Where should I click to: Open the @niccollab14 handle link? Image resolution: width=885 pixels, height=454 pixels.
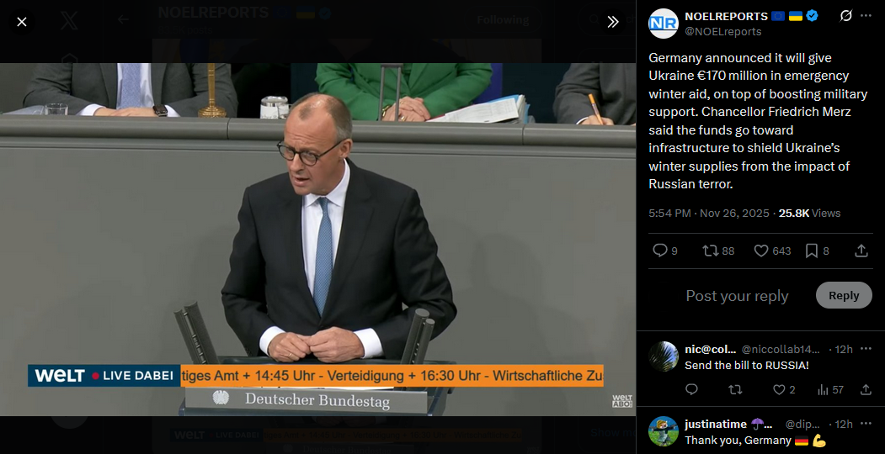tap(781, 349)
